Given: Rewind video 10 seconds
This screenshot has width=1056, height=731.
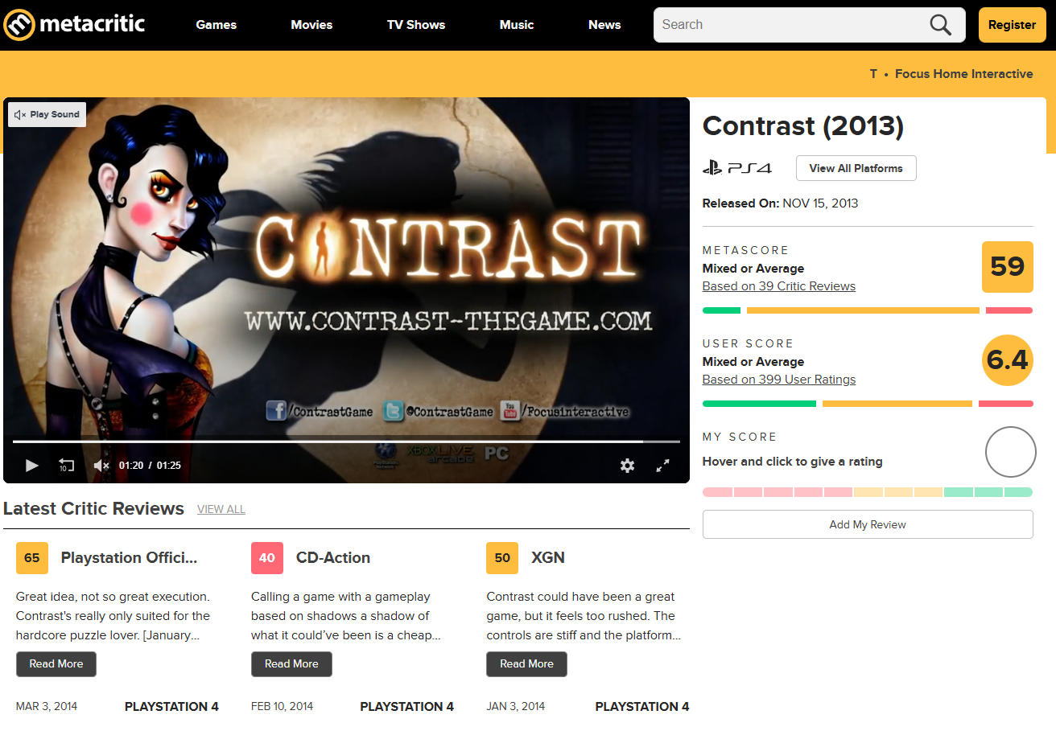Looking at the screenshot, I should [66, 465].
